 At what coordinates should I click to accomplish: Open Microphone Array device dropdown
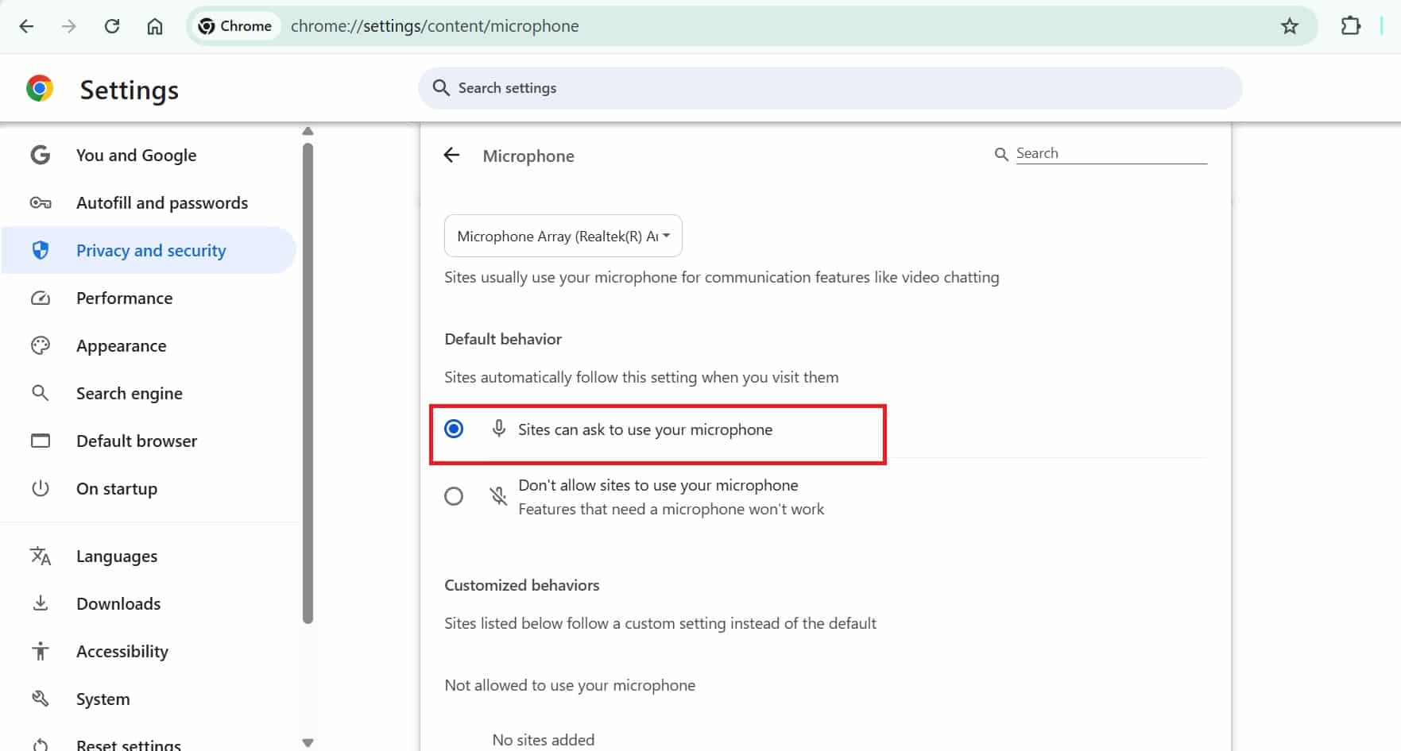point(563,236)
